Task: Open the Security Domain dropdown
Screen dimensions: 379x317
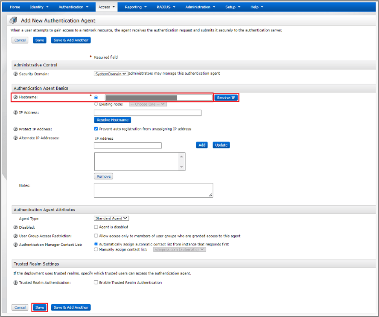Action: click(x=111, y=74)
